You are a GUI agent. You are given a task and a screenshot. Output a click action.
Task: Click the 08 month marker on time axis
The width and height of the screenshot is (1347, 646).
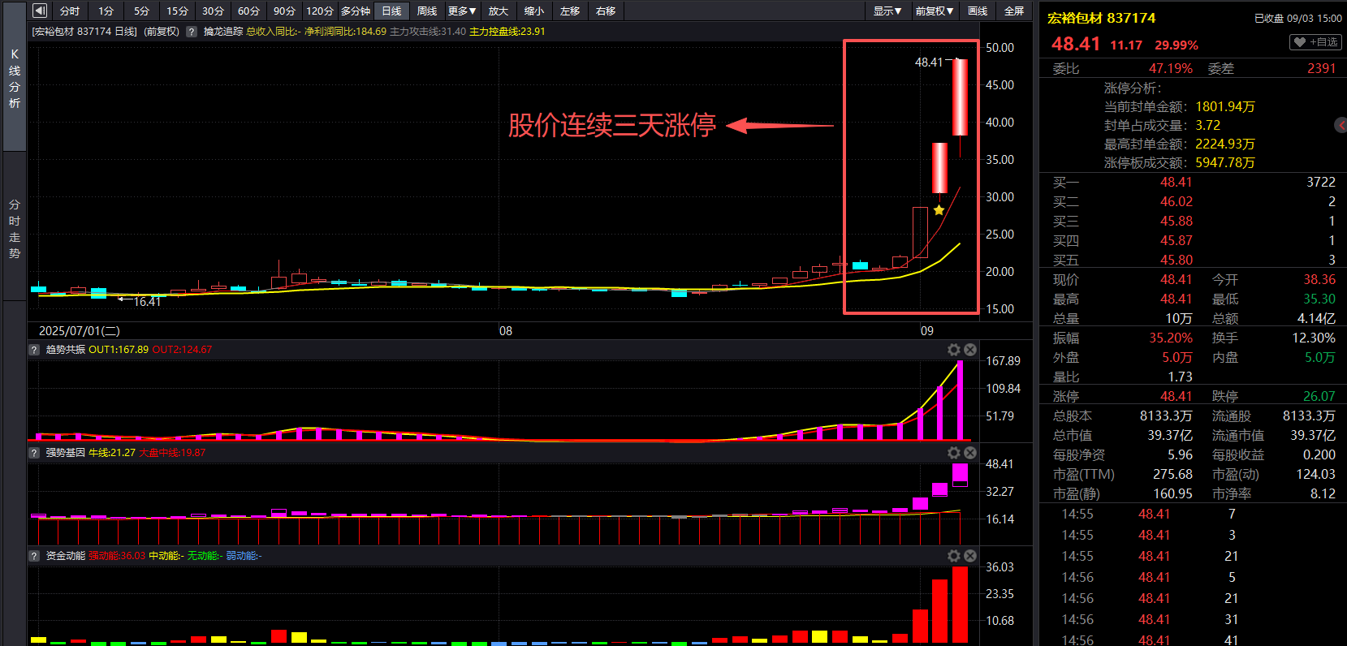pos(505,331)
